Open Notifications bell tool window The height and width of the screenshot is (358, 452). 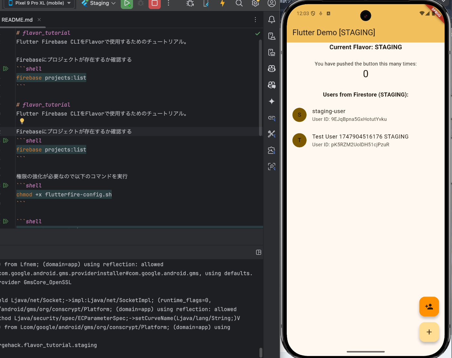[272, 20]
